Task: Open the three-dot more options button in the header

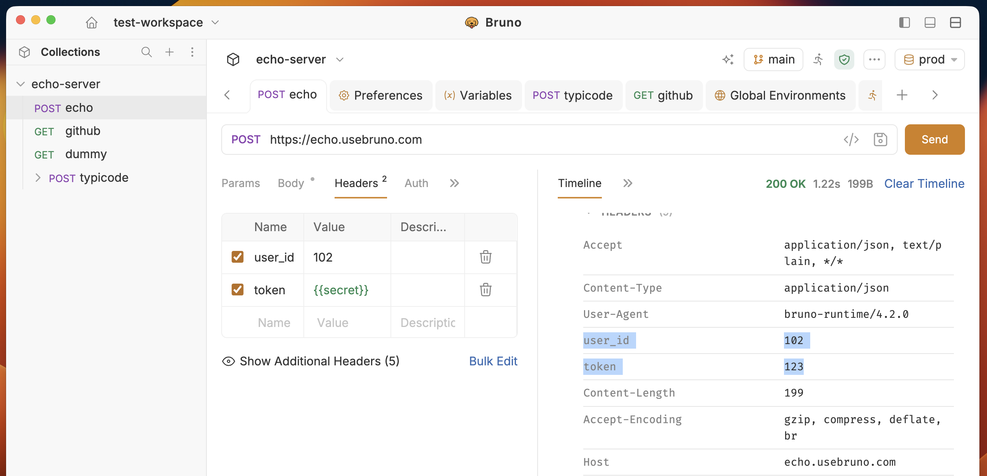Action: point(874,59)
